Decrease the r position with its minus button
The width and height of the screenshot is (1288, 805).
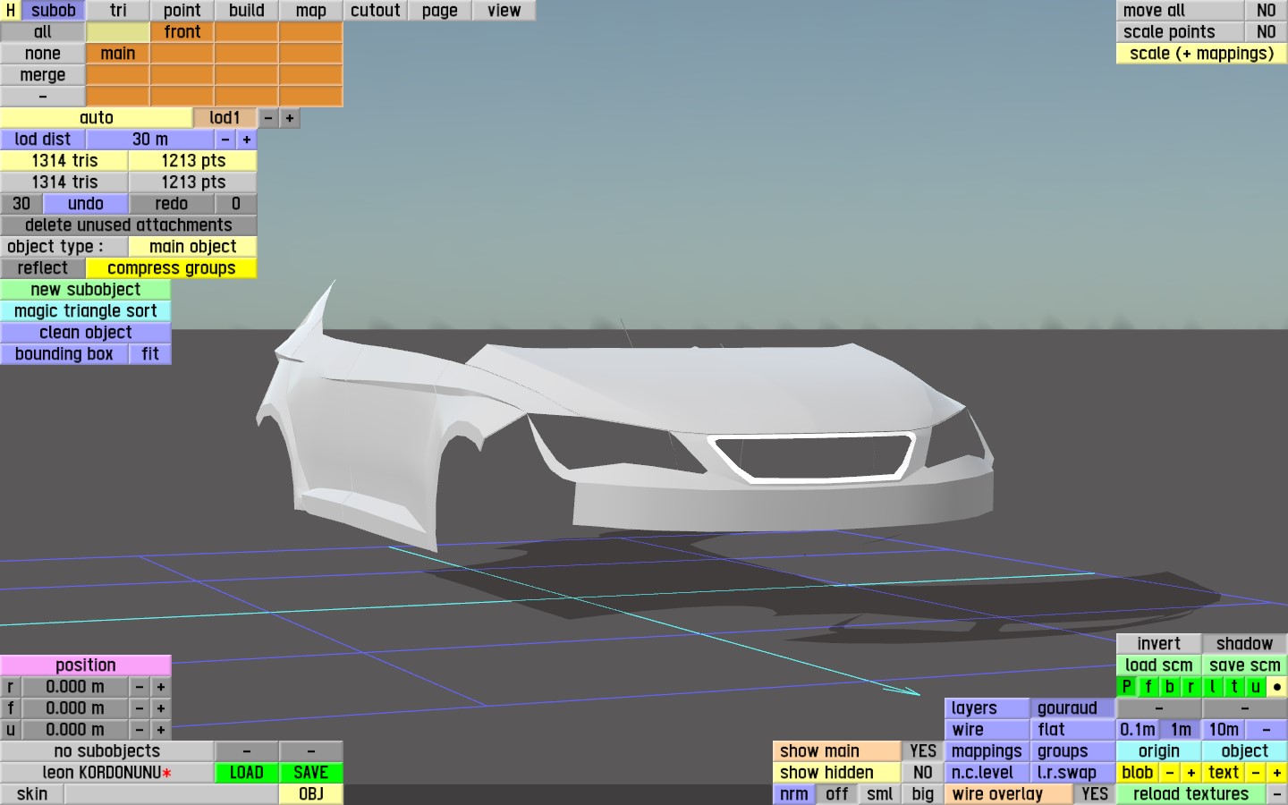click(140, 687)
